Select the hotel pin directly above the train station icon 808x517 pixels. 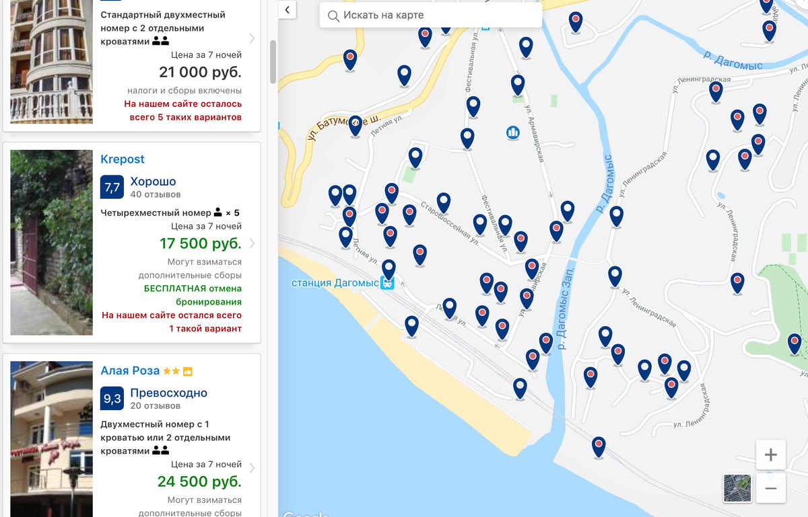coord(389,269)
